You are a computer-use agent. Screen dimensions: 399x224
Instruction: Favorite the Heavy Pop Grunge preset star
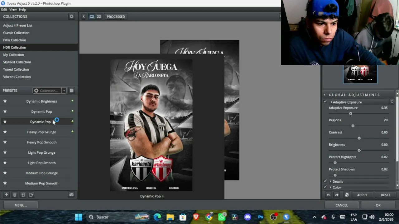pyautogui.click(x=5, y=132)
